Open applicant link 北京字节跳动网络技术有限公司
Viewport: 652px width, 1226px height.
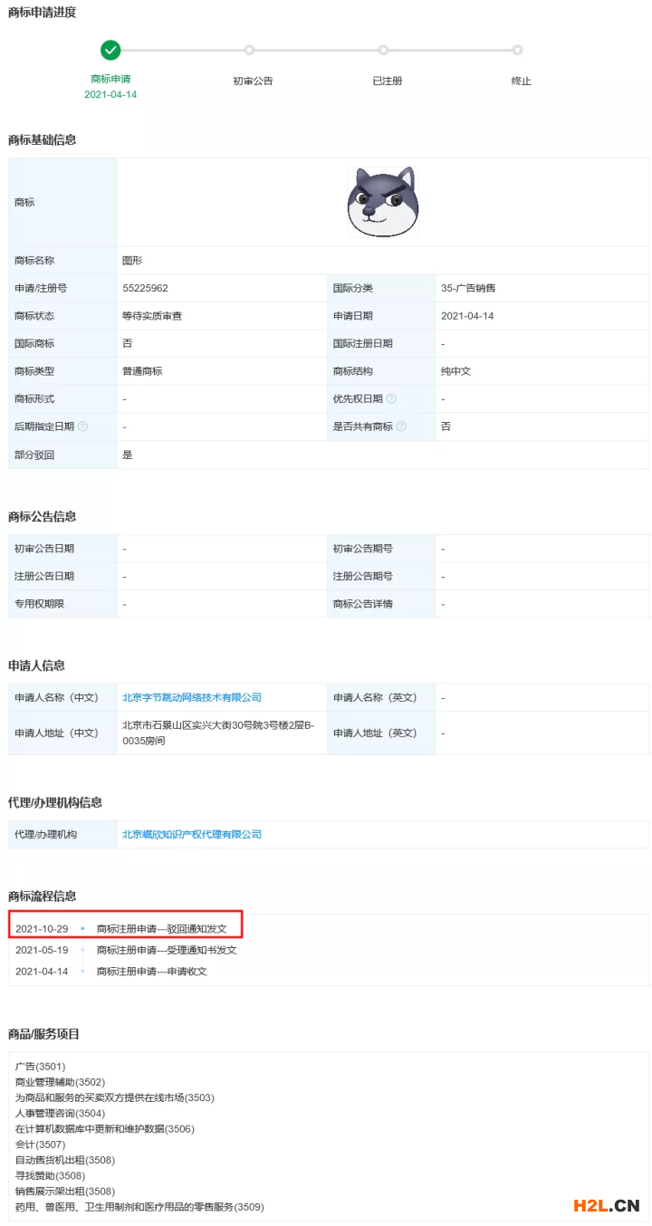[192, 698]
